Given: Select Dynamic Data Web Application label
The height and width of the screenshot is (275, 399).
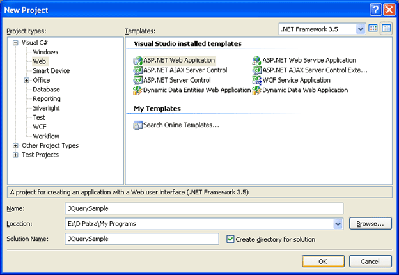Looking at the screenshot, I should pos(305,90).
